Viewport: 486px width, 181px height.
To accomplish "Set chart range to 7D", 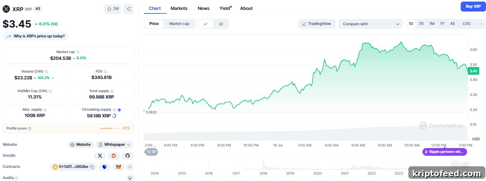I will (x=421, y=24).
